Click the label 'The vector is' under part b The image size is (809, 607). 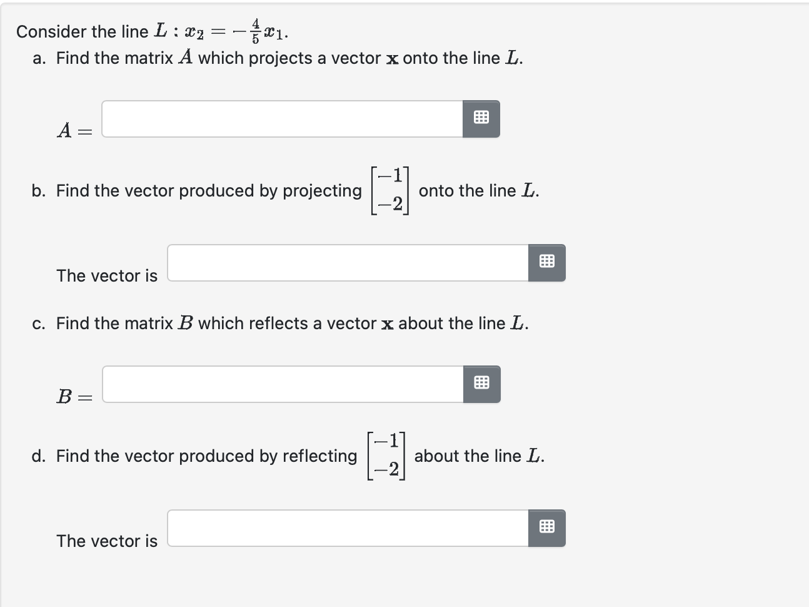106,275
